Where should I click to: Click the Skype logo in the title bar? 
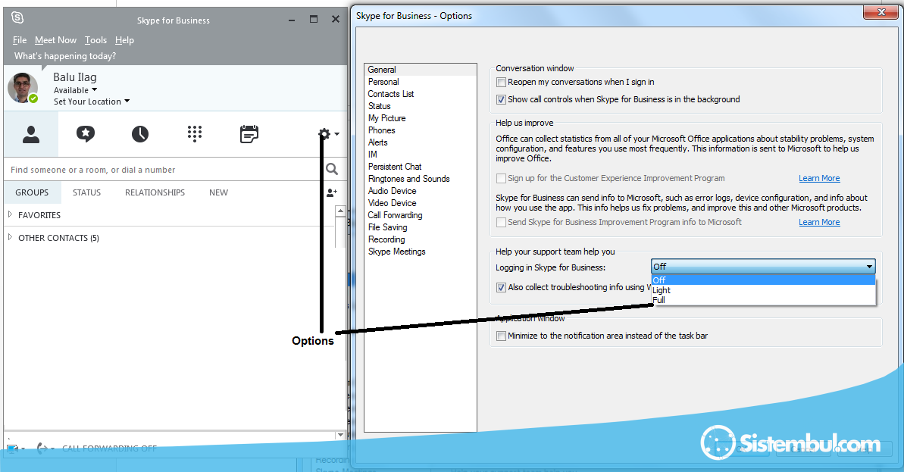18,18
